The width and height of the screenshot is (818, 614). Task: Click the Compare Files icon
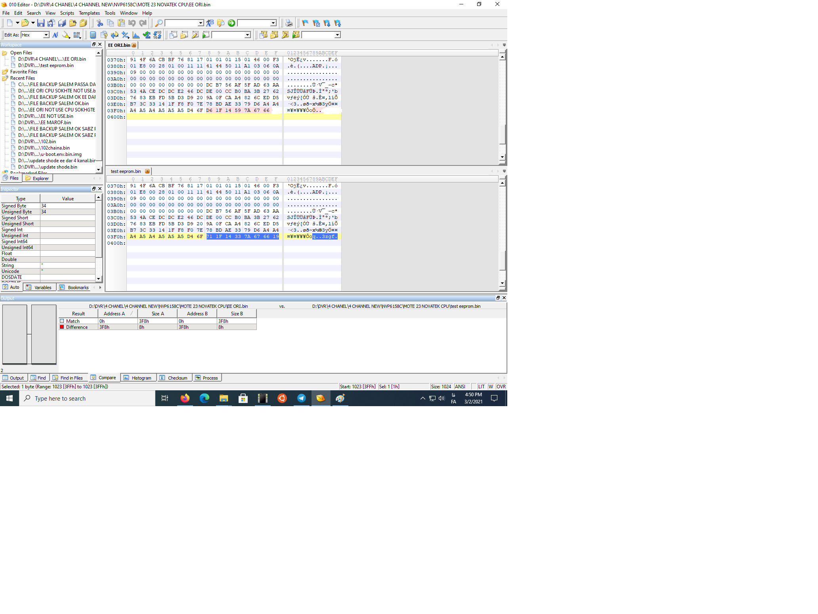click(x=104, y=35)
